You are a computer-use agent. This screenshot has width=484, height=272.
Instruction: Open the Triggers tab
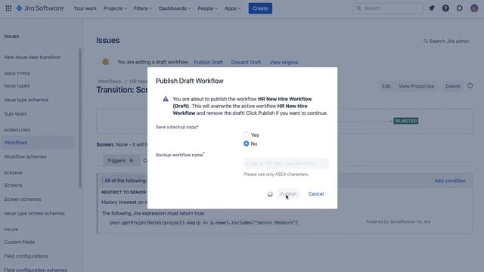point(120,160)
